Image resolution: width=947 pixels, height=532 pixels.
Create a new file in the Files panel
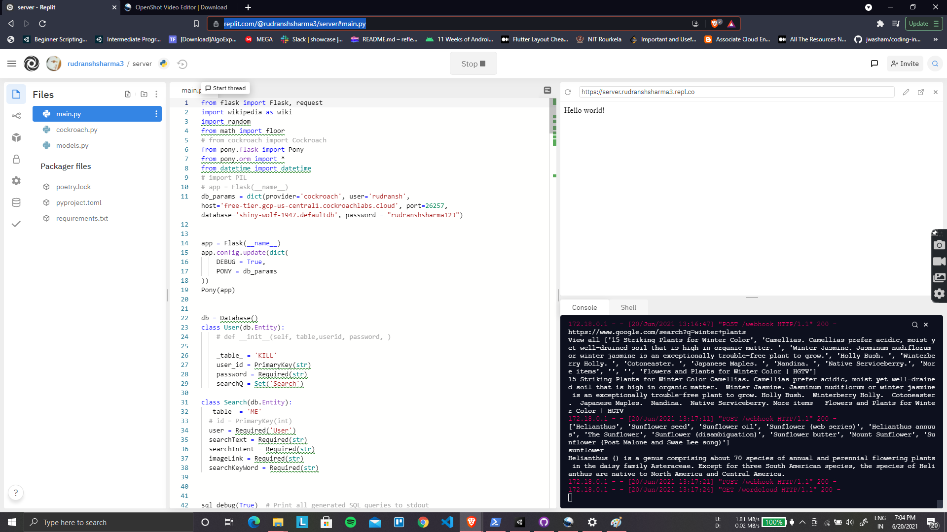(x=128, y=94)
